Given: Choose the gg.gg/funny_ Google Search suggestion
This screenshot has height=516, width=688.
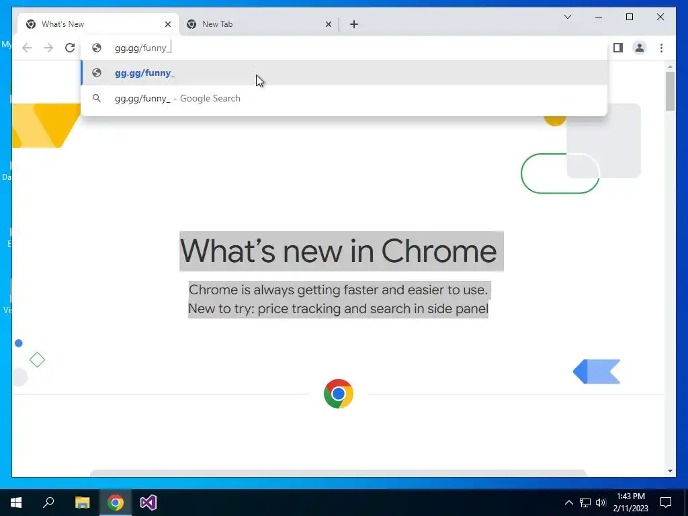Looking at the screenshot, I should 345,98.
